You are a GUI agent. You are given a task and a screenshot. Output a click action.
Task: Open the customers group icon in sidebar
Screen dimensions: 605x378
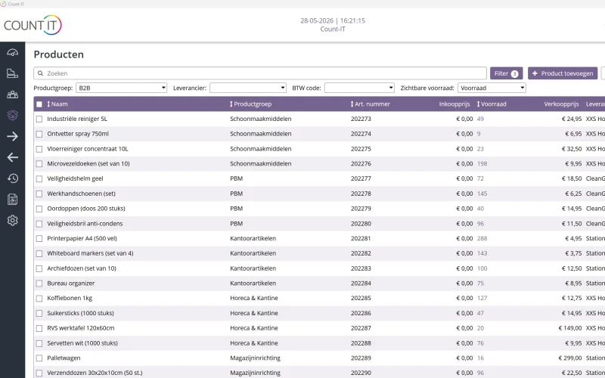click(x=12, y=94)
